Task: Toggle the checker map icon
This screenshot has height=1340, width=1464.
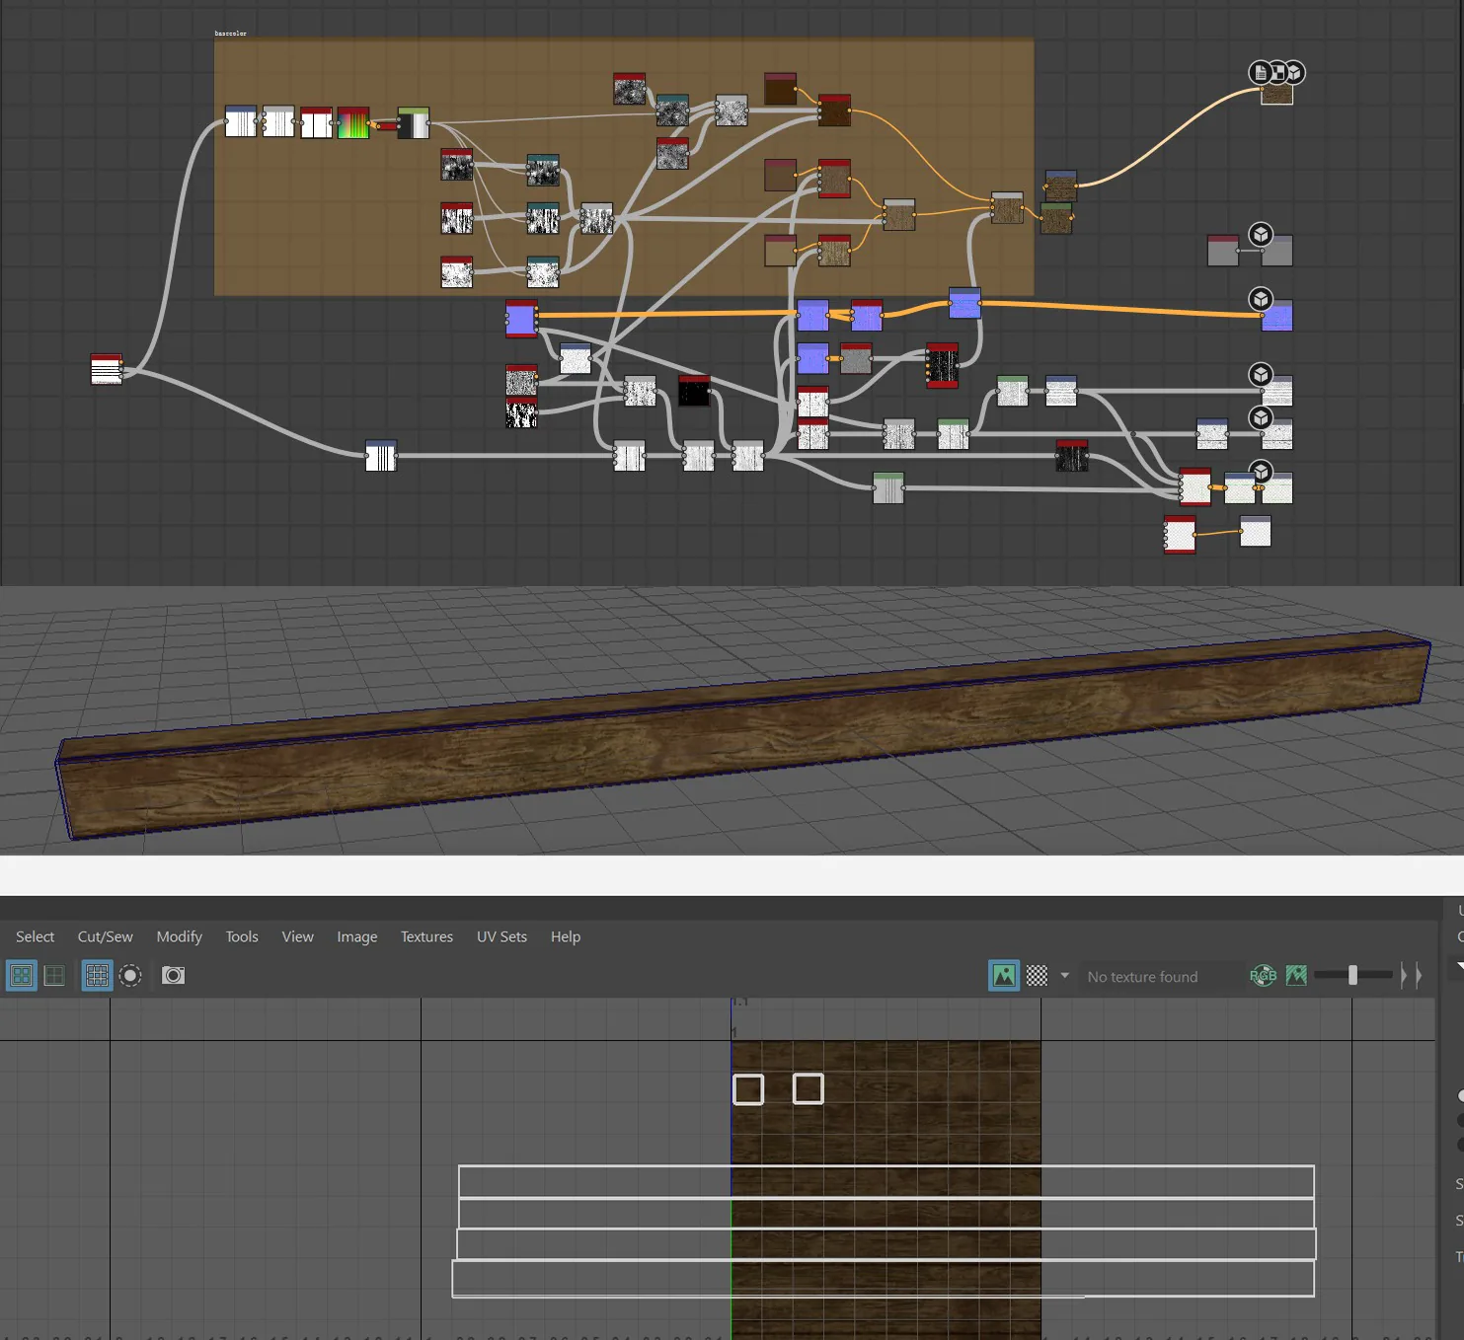Action: click(1037, 976)
